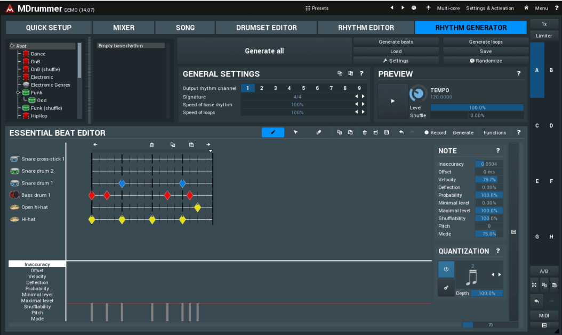Decrease Signature with left arrow
Viewport: 562px width, 335px height.
point(356,97)
